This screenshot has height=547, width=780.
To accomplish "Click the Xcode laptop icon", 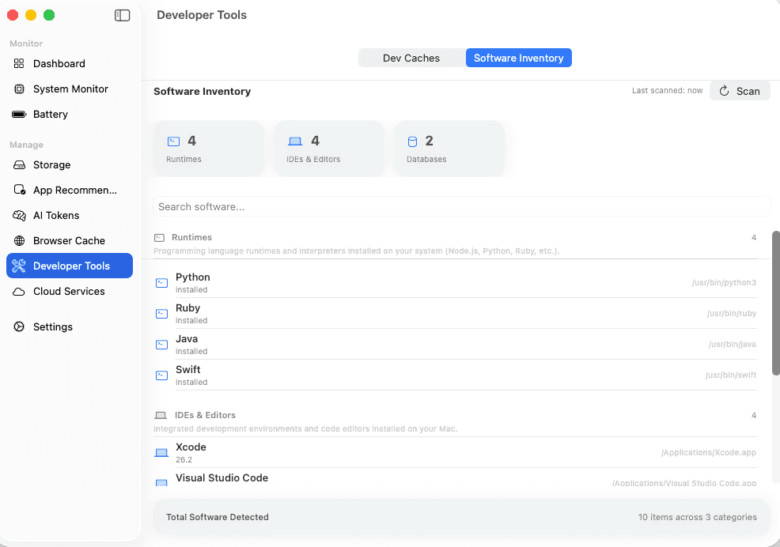I will click(161, 453).
